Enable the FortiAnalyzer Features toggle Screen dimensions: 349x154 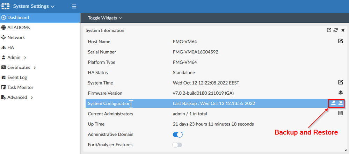(177, 145)
